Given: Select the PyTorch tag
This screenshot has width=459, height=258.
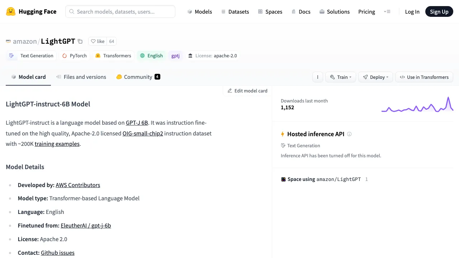Looking at the screenshot, I should pyautogui.click(x=75, y=56).
